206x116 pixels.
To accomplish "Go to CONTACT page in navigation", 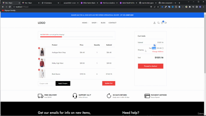I will 112,23.
